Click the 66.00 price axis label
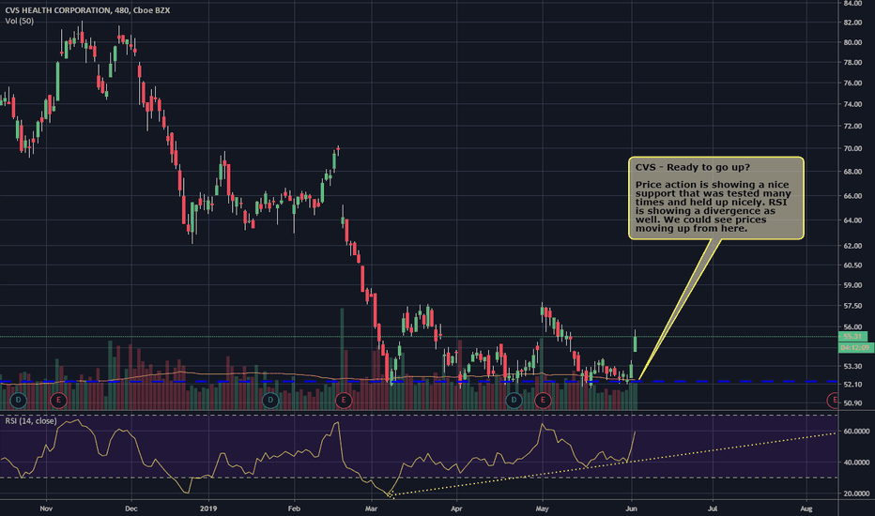This screenshot has width=875, height=516. click(852, 196)
